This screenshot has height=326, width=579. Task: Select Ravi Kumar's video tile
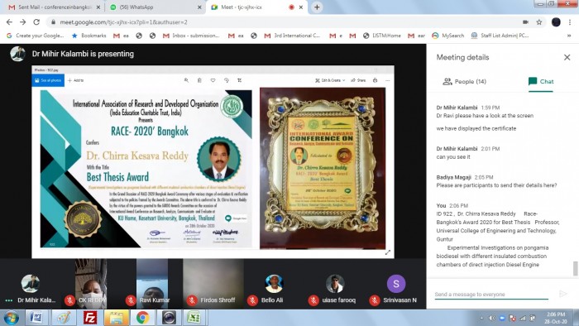click(x=152, y=284)
